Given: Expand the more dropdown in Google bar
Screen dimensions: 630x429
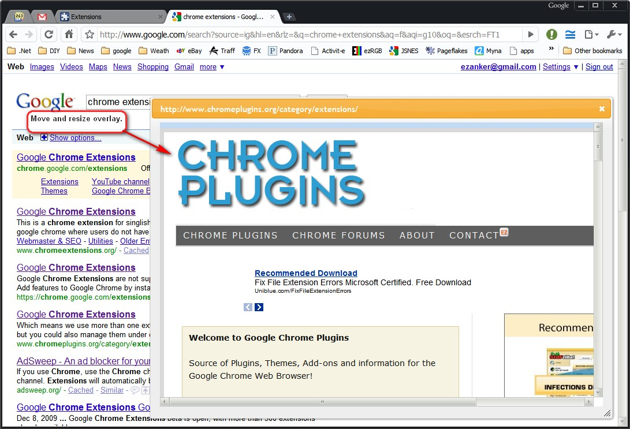Looking at the screenshot, I should click(212, 66).
